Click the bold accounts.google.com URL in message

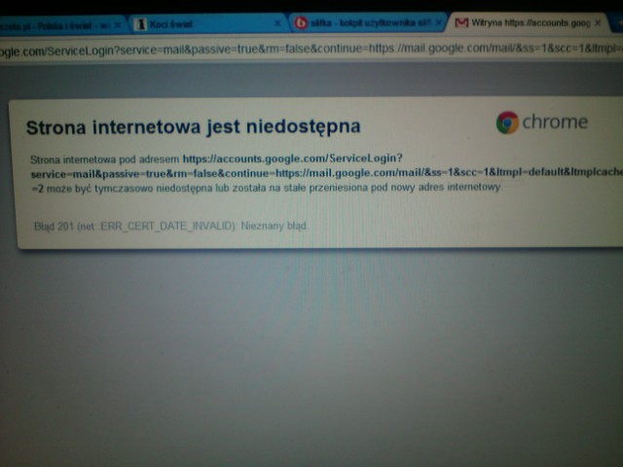pos(292,158)
